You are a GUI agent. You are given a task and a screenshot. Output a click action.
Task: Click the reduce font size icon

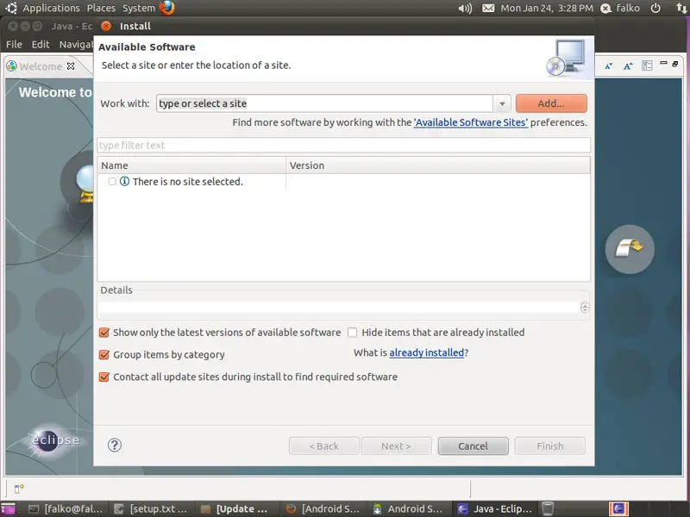[609, 66]
